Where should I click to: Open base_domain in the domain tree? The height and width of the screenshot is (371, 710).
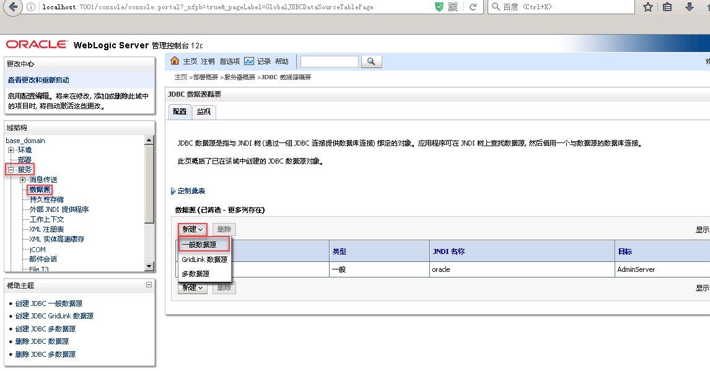coord(25,141)
